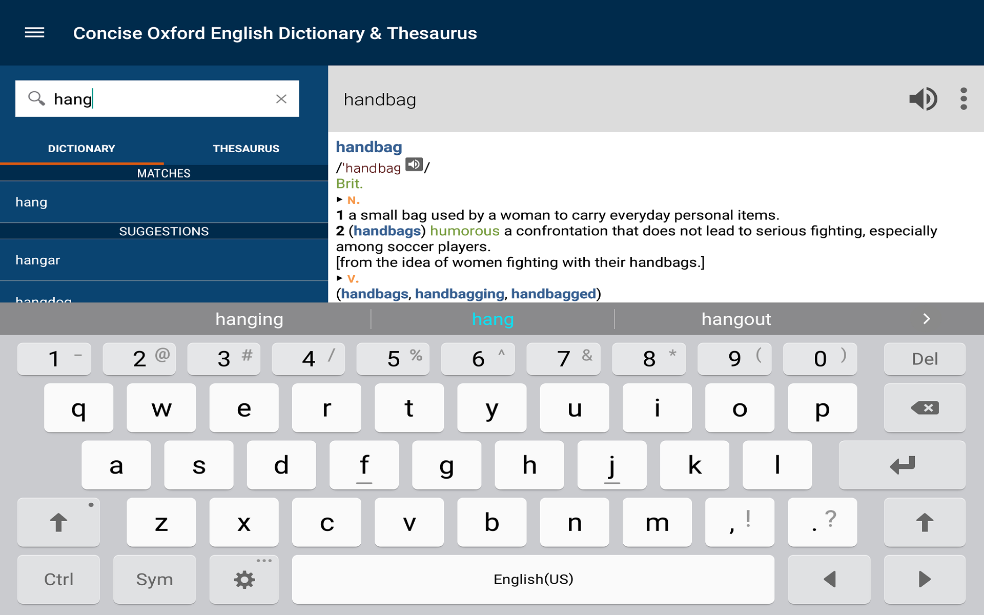The height and width of the screenshot is (615, 984).
Task: Toggle the Ctrl key on the keyboard
Action: click(x=58, y=579)
